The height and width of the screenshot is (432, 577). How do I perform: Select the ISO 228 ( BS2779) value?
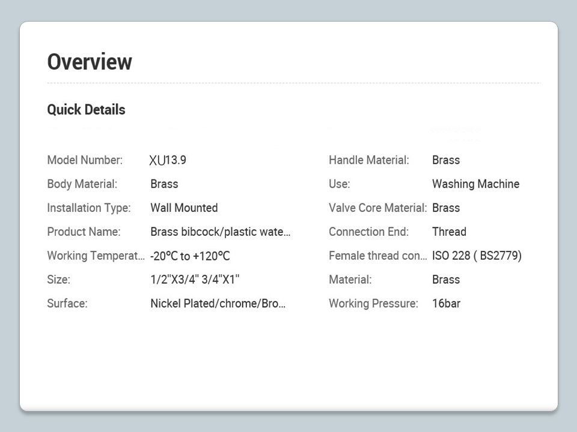477,256
